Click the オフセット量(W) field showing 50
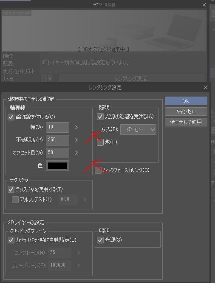Screen dimensions: 215x283 pyautogui.click(x=57, y=153)
